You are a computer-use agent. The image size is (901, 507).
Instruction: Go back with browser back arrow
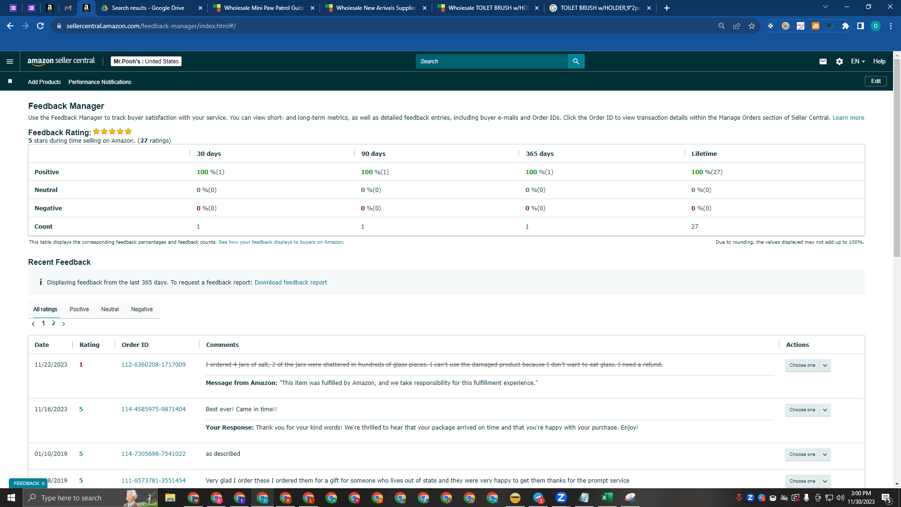(x=10, y=26)
